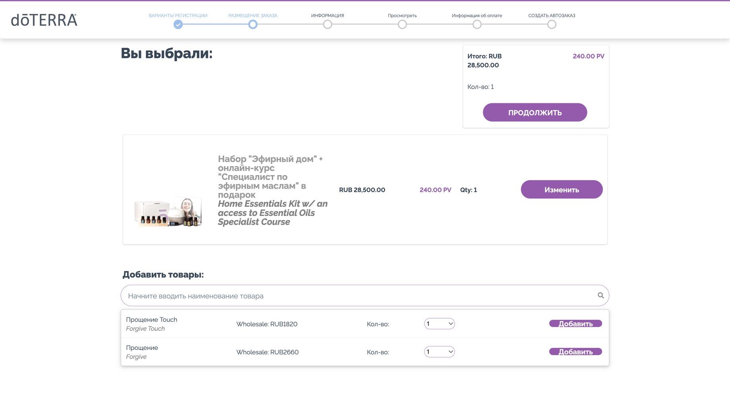Add Прощение (Forgive) to the order
The height and width of the screenshot is (412, 730).
[575, 352]
